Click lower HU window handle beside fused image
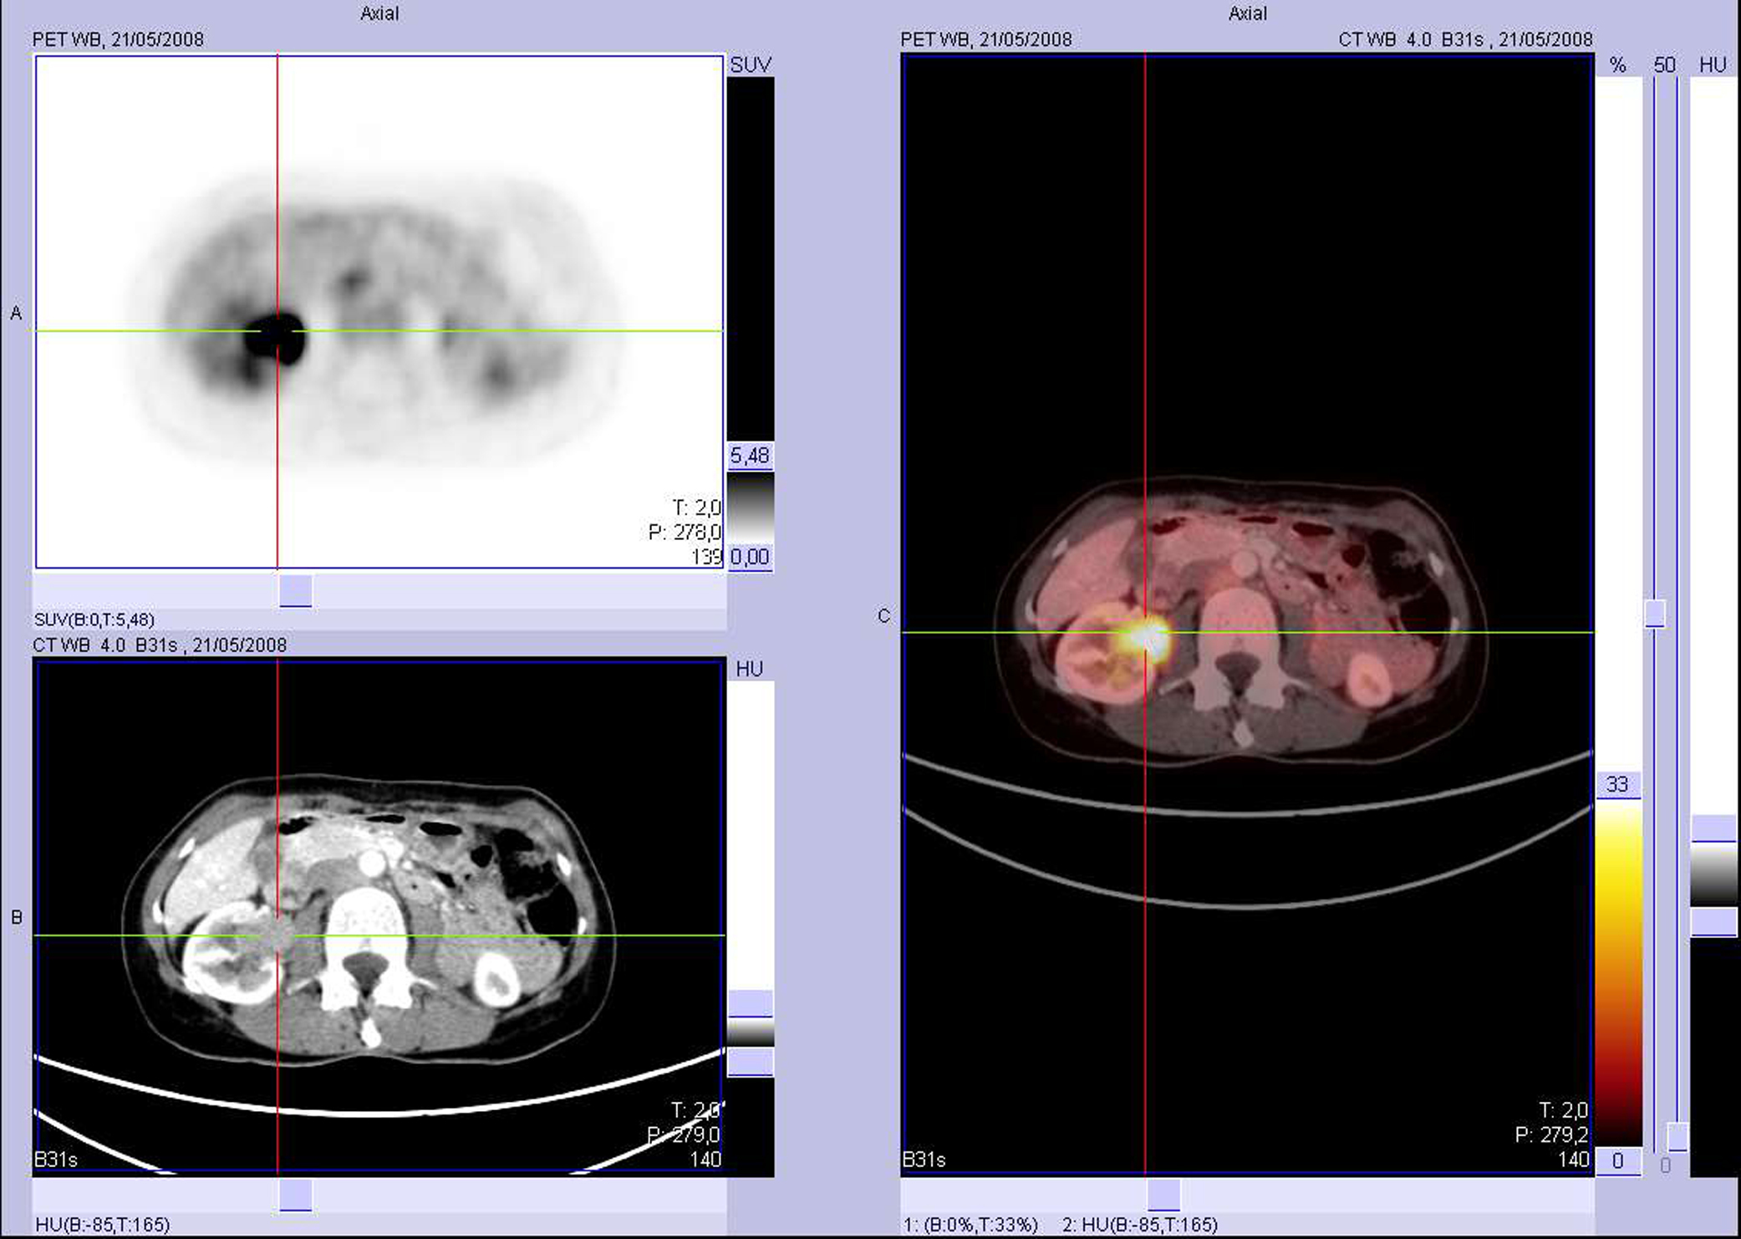Image resolution: width=1741 pixels, height=1239 pixels. [1713, 923]
